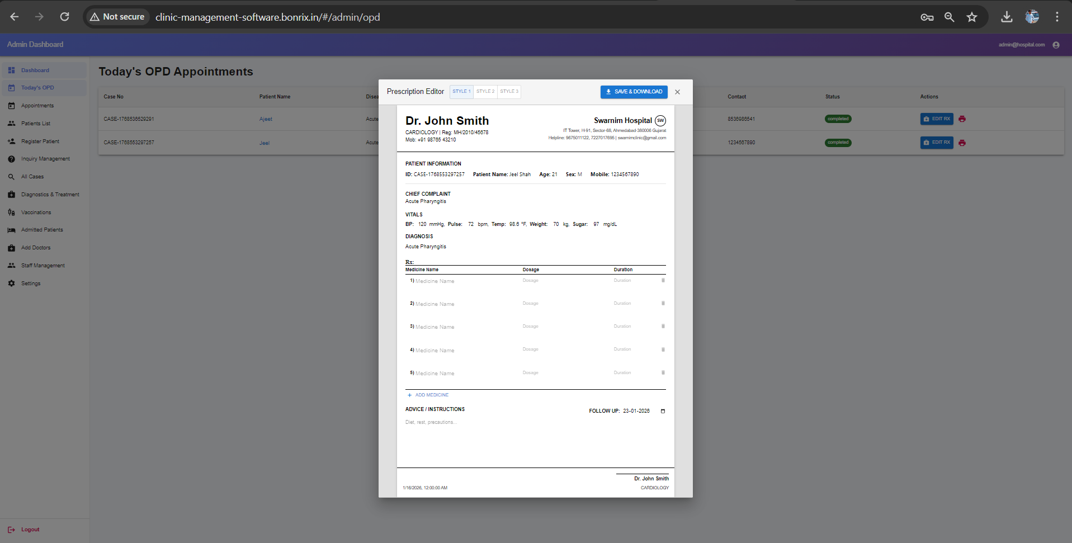Click the Register Patient add-person icon
Image resolution: width=1072 pixels, height=543 pixels.
click(11, 141)
